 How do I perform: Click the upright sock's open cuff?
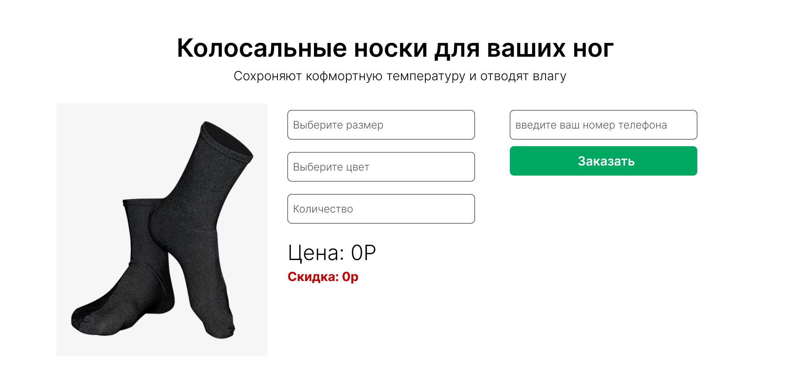click(226, 139)
